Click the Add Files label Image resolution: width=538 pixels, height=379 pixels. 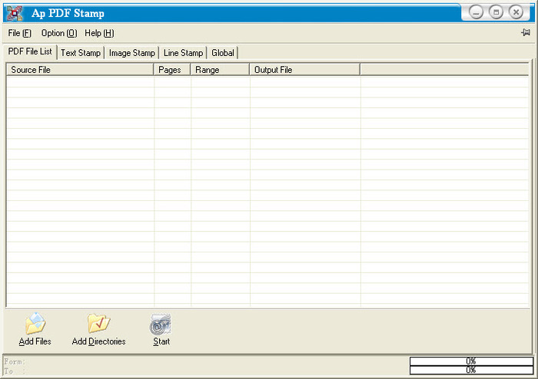(35, 341)
